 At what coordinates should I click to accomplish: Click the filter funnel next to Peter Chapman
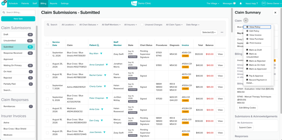pos(107,98)
